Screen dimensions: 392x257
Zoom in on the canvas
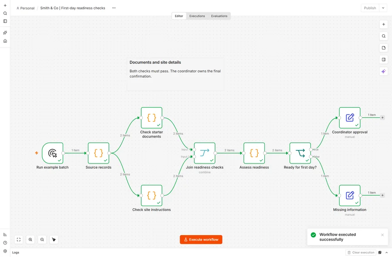point(30,240)
